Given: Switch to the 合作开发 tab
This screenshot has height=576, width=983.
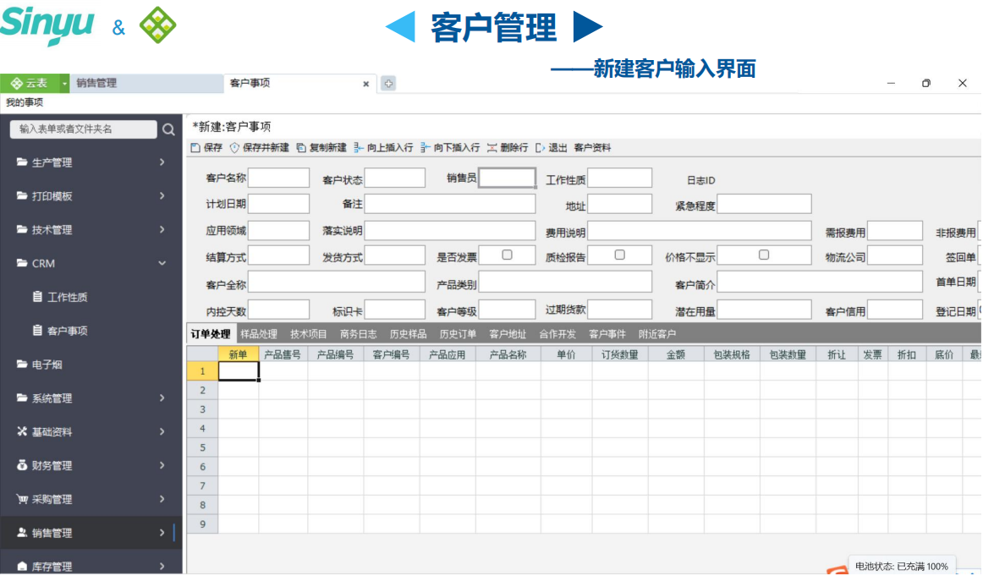Looking at the screenshot, I should [x=557, y=335].
